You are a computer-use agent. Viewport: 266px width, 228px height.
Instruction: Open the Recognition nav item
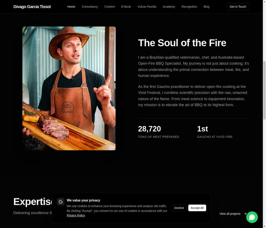189,7
